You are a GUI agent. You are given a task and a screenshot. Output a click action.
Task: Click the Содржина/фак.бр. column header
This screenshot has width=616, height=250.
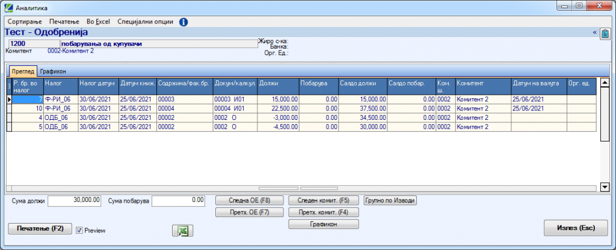(185, 86)
